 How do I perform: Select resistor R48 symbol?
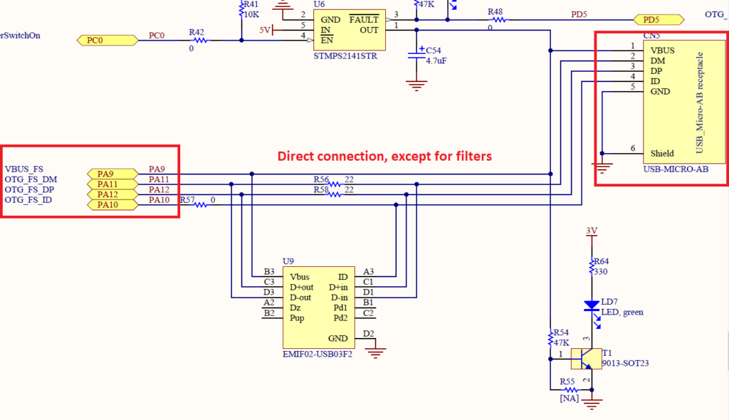[497, 20]
